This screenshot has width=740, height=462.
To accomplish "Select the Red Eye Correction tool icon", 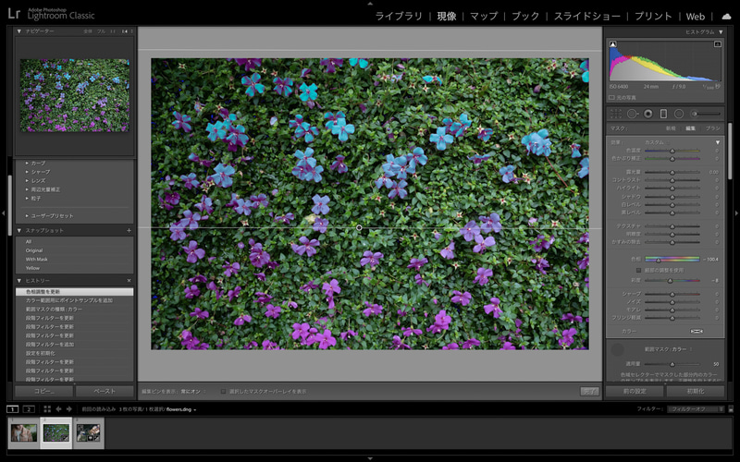I will (x=648, y=114).
